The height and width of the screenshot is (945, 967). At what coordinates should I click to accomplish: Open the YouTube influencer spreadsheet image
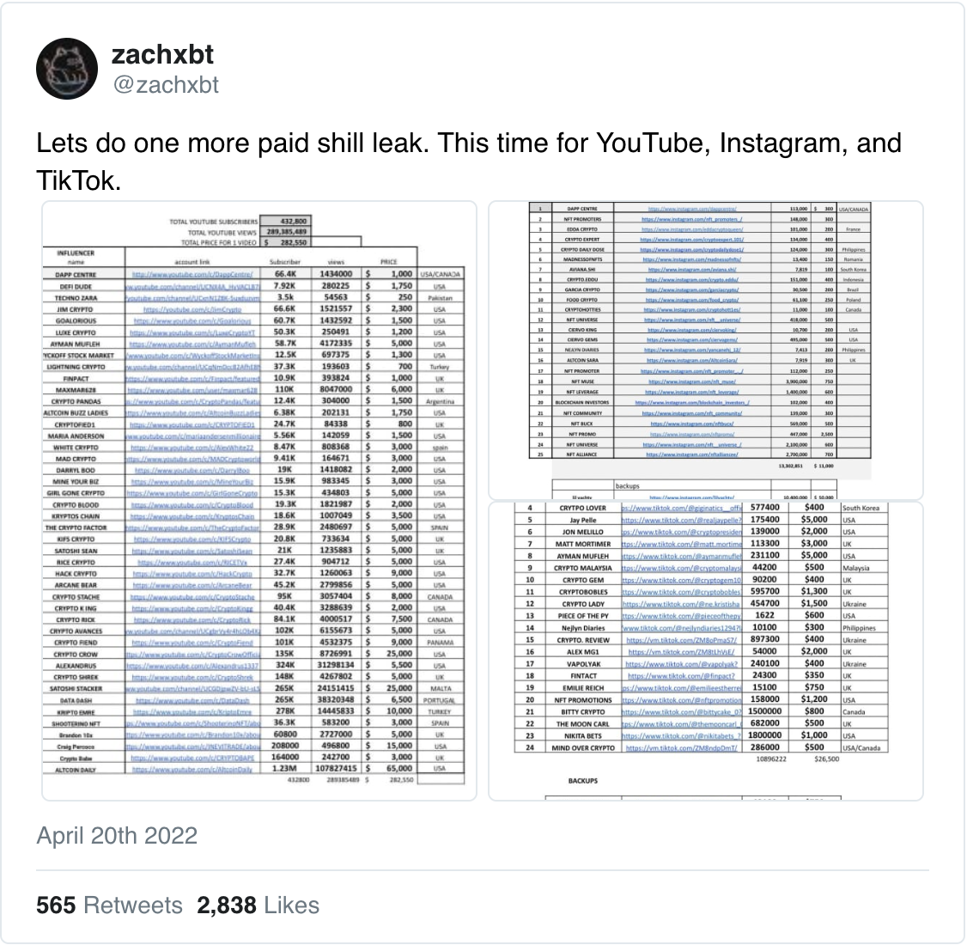point(259,501)
